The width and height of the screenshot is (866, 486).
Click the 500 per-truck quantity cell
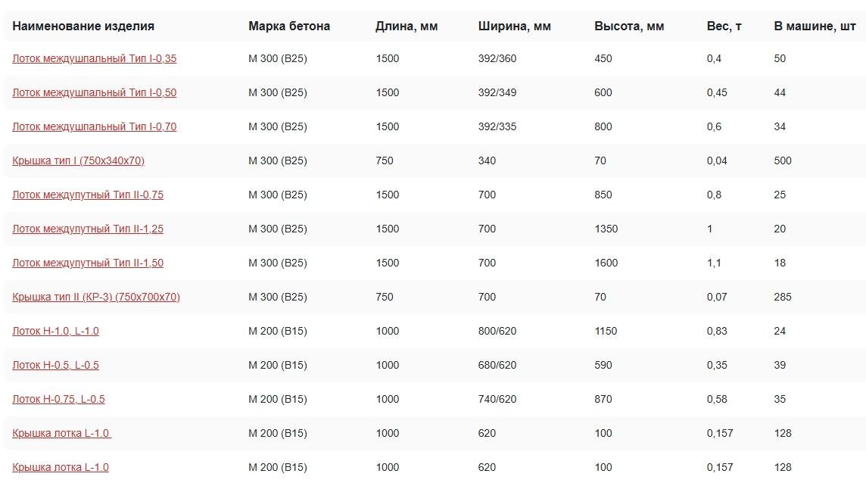coord(783,160)
